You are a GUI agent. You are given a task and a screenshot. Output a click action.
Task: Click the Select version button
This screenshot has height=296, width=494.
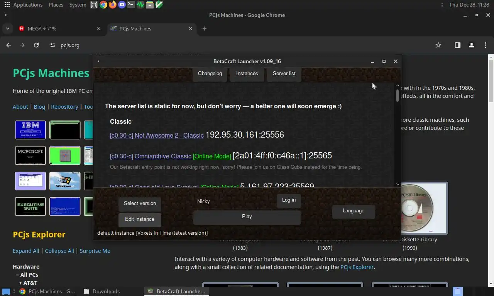point(140,203)
